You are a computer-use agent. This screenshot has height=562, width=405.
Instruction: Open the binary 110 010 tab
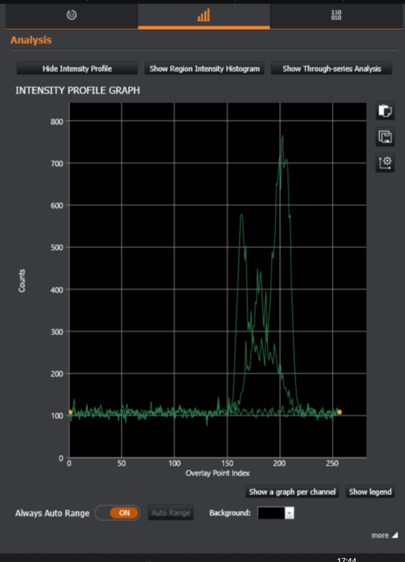point(336,16)
